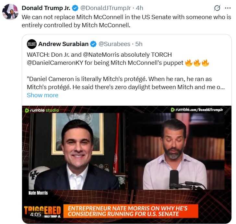
Task: Click Andrew Surabian's Do Not Comply avatar
Action: 32,44
